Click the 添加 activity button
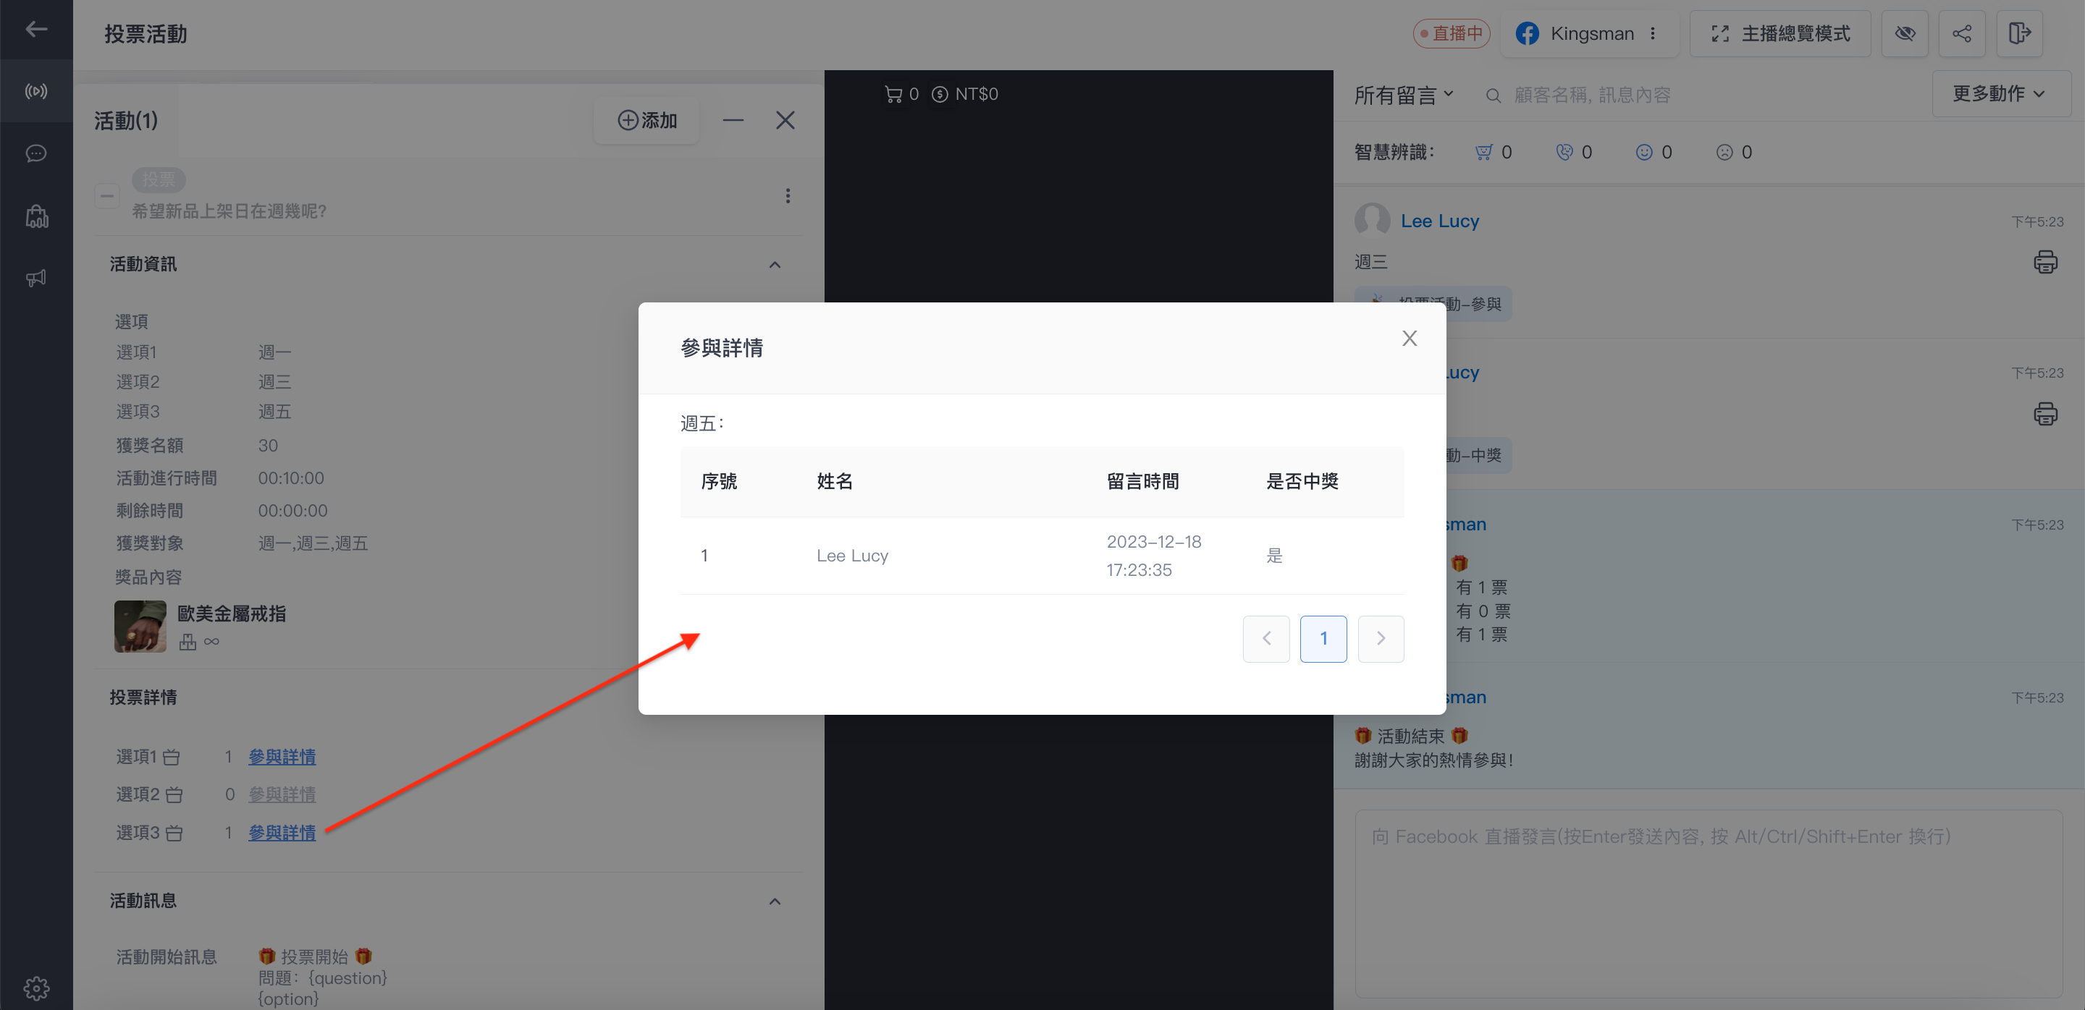The image size is (2085, 1010). click(646, 121)
